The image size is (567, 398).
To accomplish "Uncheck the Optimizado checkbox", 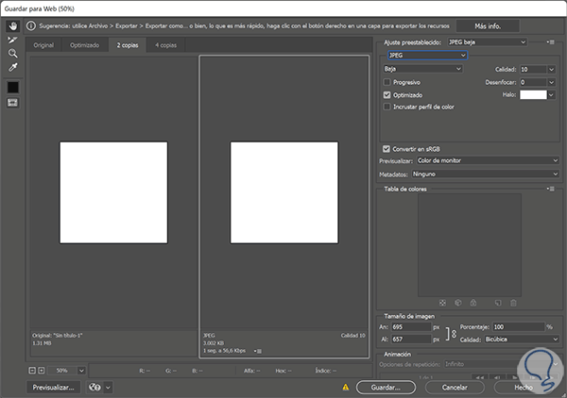I will click(x=387, y=95).
